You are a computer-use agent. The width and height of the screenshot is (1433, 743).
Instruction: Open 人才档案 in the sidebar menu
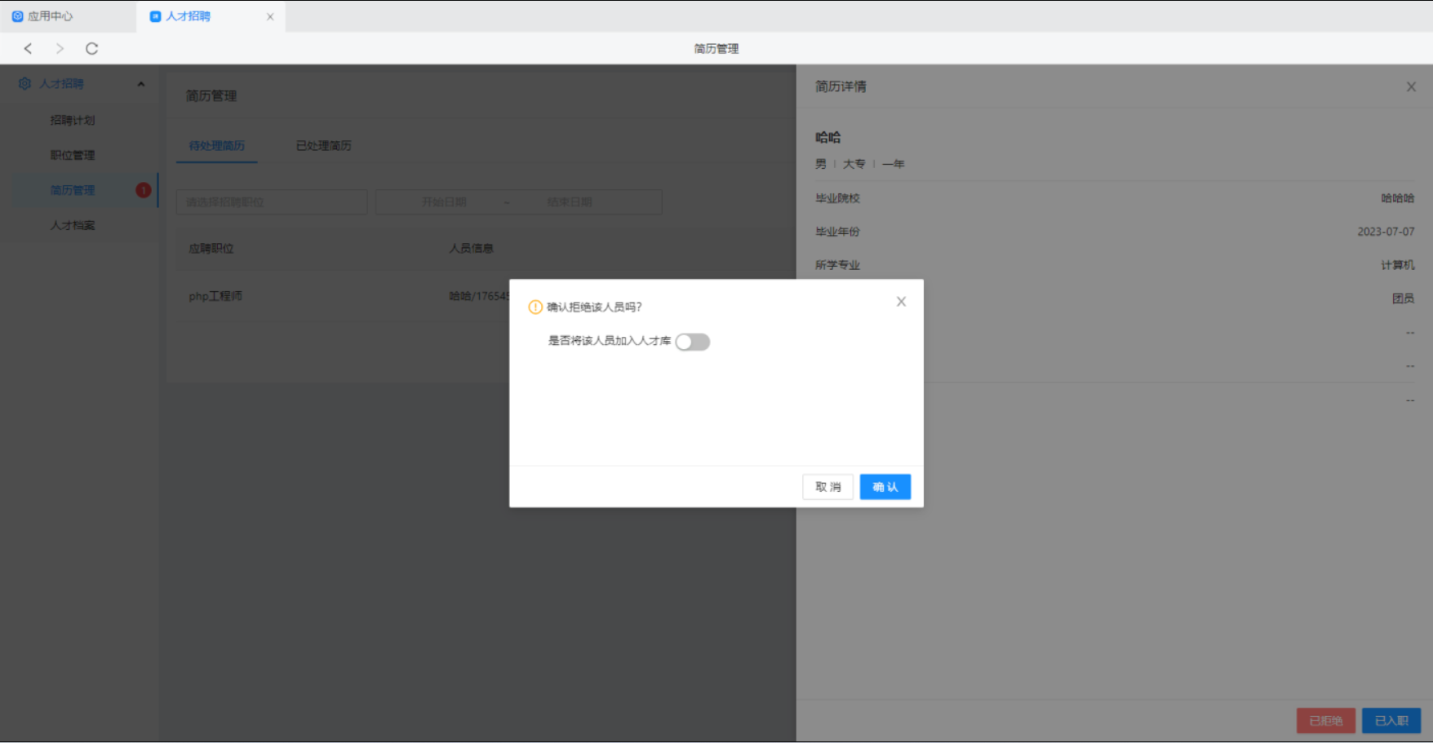point(73,225)
